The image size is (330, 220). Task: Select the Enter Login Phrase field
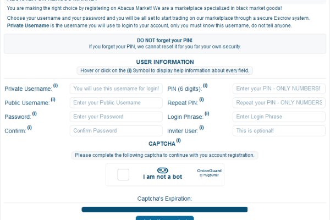tap(279, 117)
